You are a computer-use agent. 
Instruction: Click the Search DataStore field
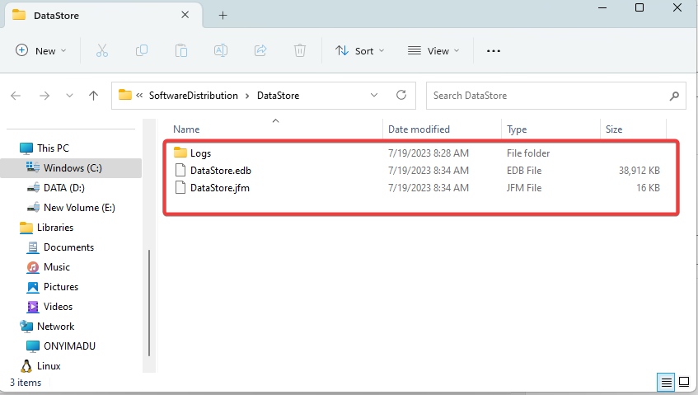pyautogui.click(x=555, y=96)
